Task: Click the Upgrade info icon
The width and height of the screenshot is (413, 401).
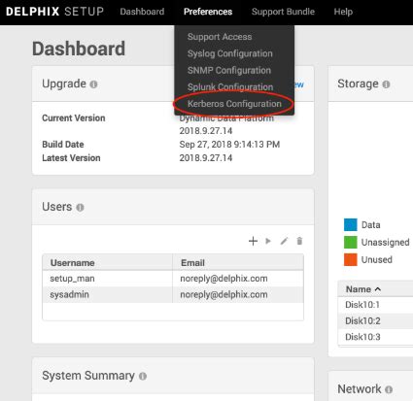Action: click(x=93, y=84)
